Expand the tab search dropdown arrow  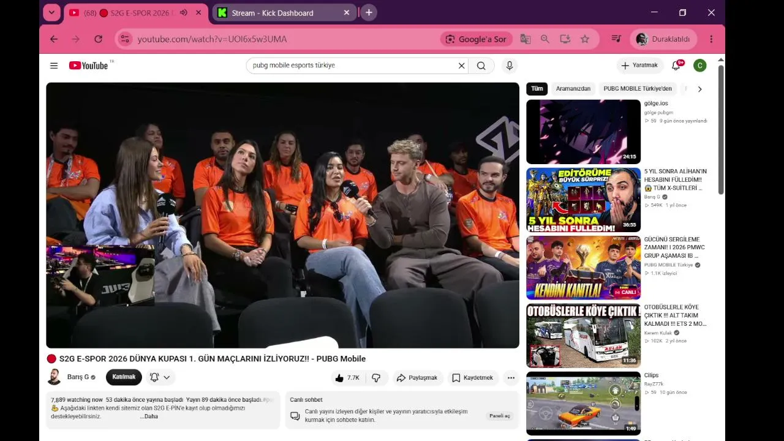tap(52, 13)
